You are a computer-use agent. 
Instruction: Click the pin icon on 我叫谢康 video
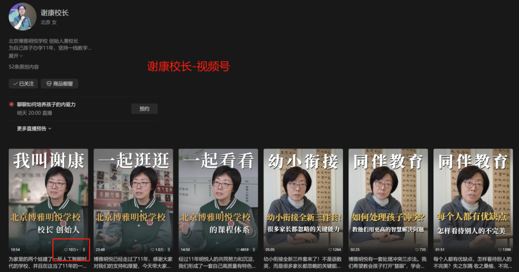click(85, 249)
